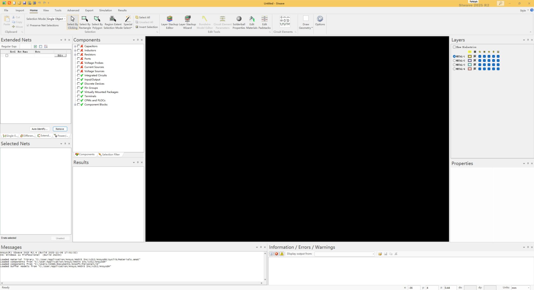The image size is (534, 290).
Task: Click the search magnifier in title bar
Action: click(x=501, y=3)
